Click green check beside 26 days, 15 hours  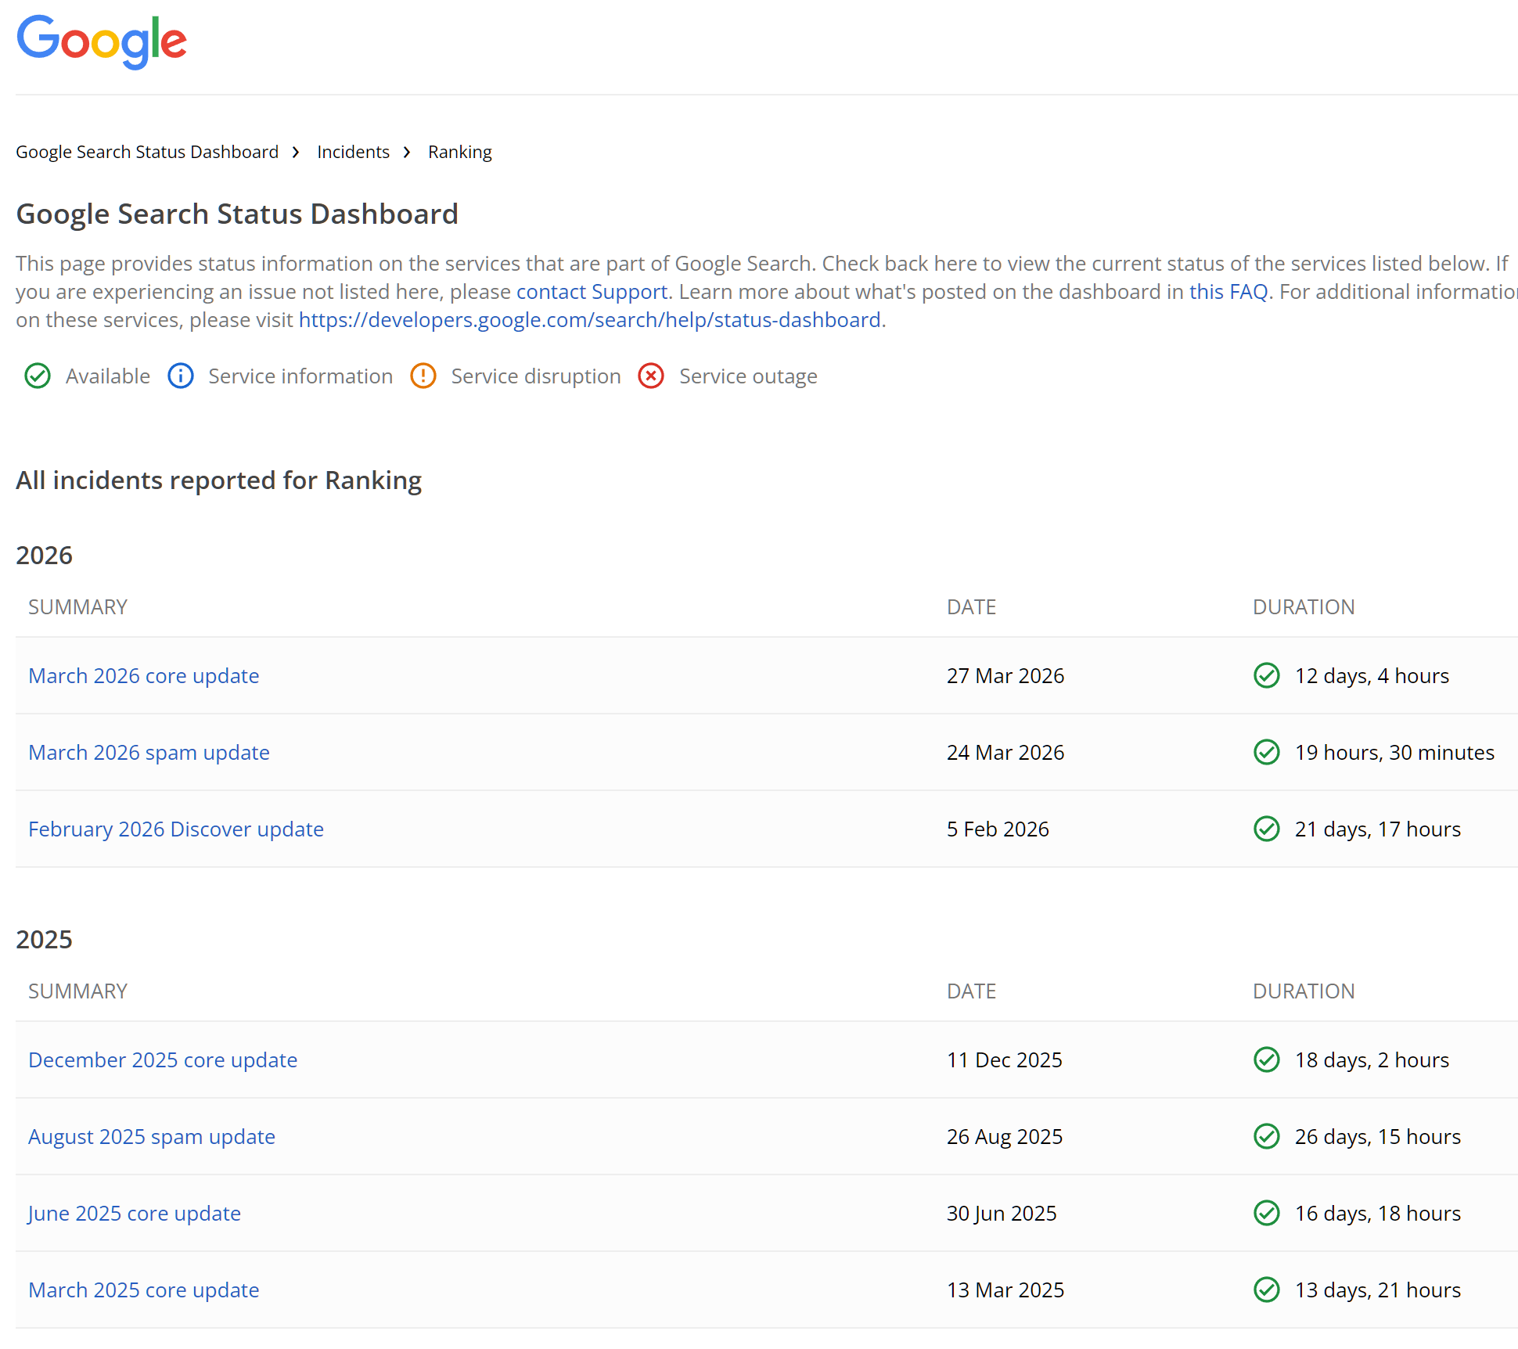click(1266, 1136)
